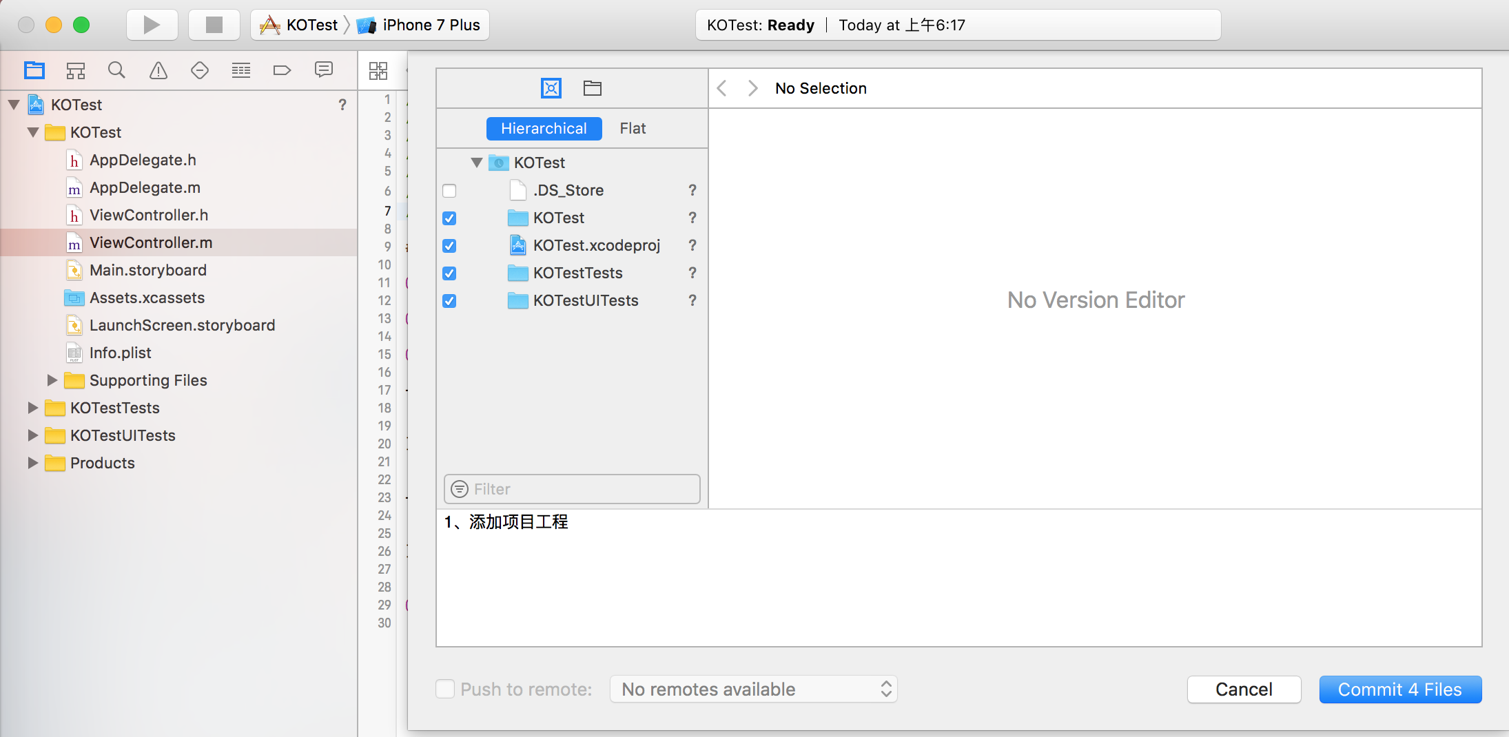Select the Flat view tab

click(633, 128)
